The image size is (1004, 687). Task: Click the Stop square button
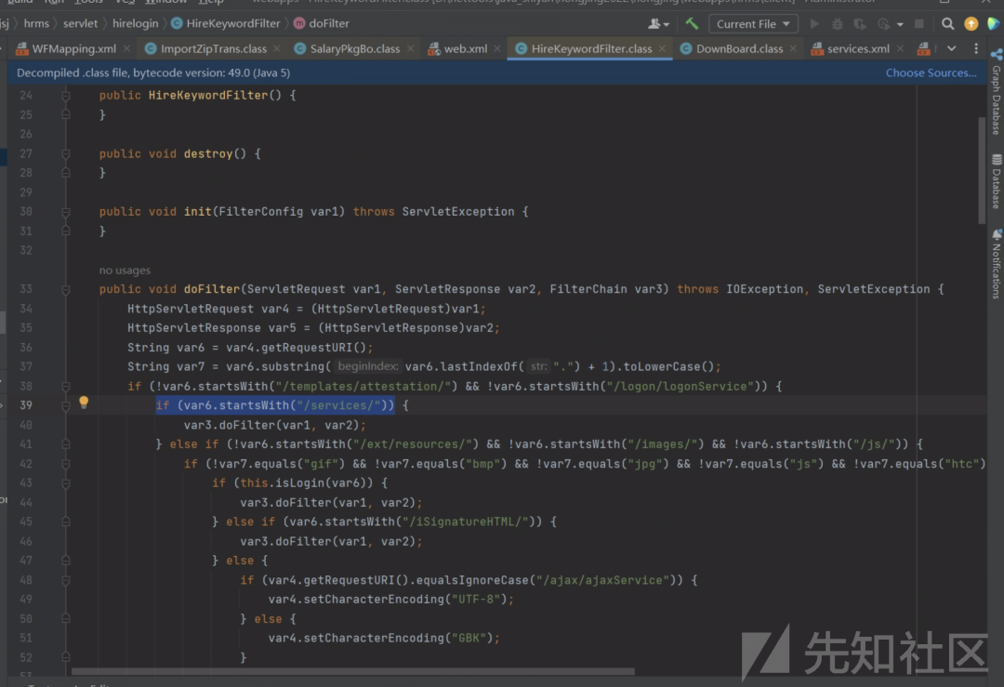pos(918,23)
